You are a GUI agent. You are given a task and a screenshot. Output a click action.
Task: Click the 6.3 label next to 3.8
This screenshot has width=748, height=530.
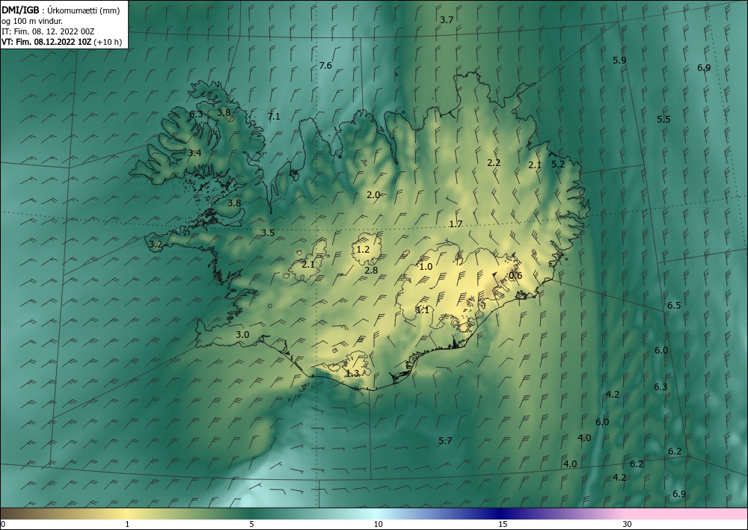pos(196,114)
